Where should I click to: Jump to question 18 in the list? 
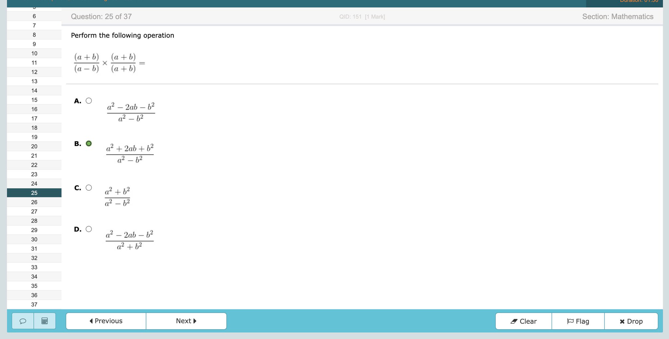[x=34, y=128]
